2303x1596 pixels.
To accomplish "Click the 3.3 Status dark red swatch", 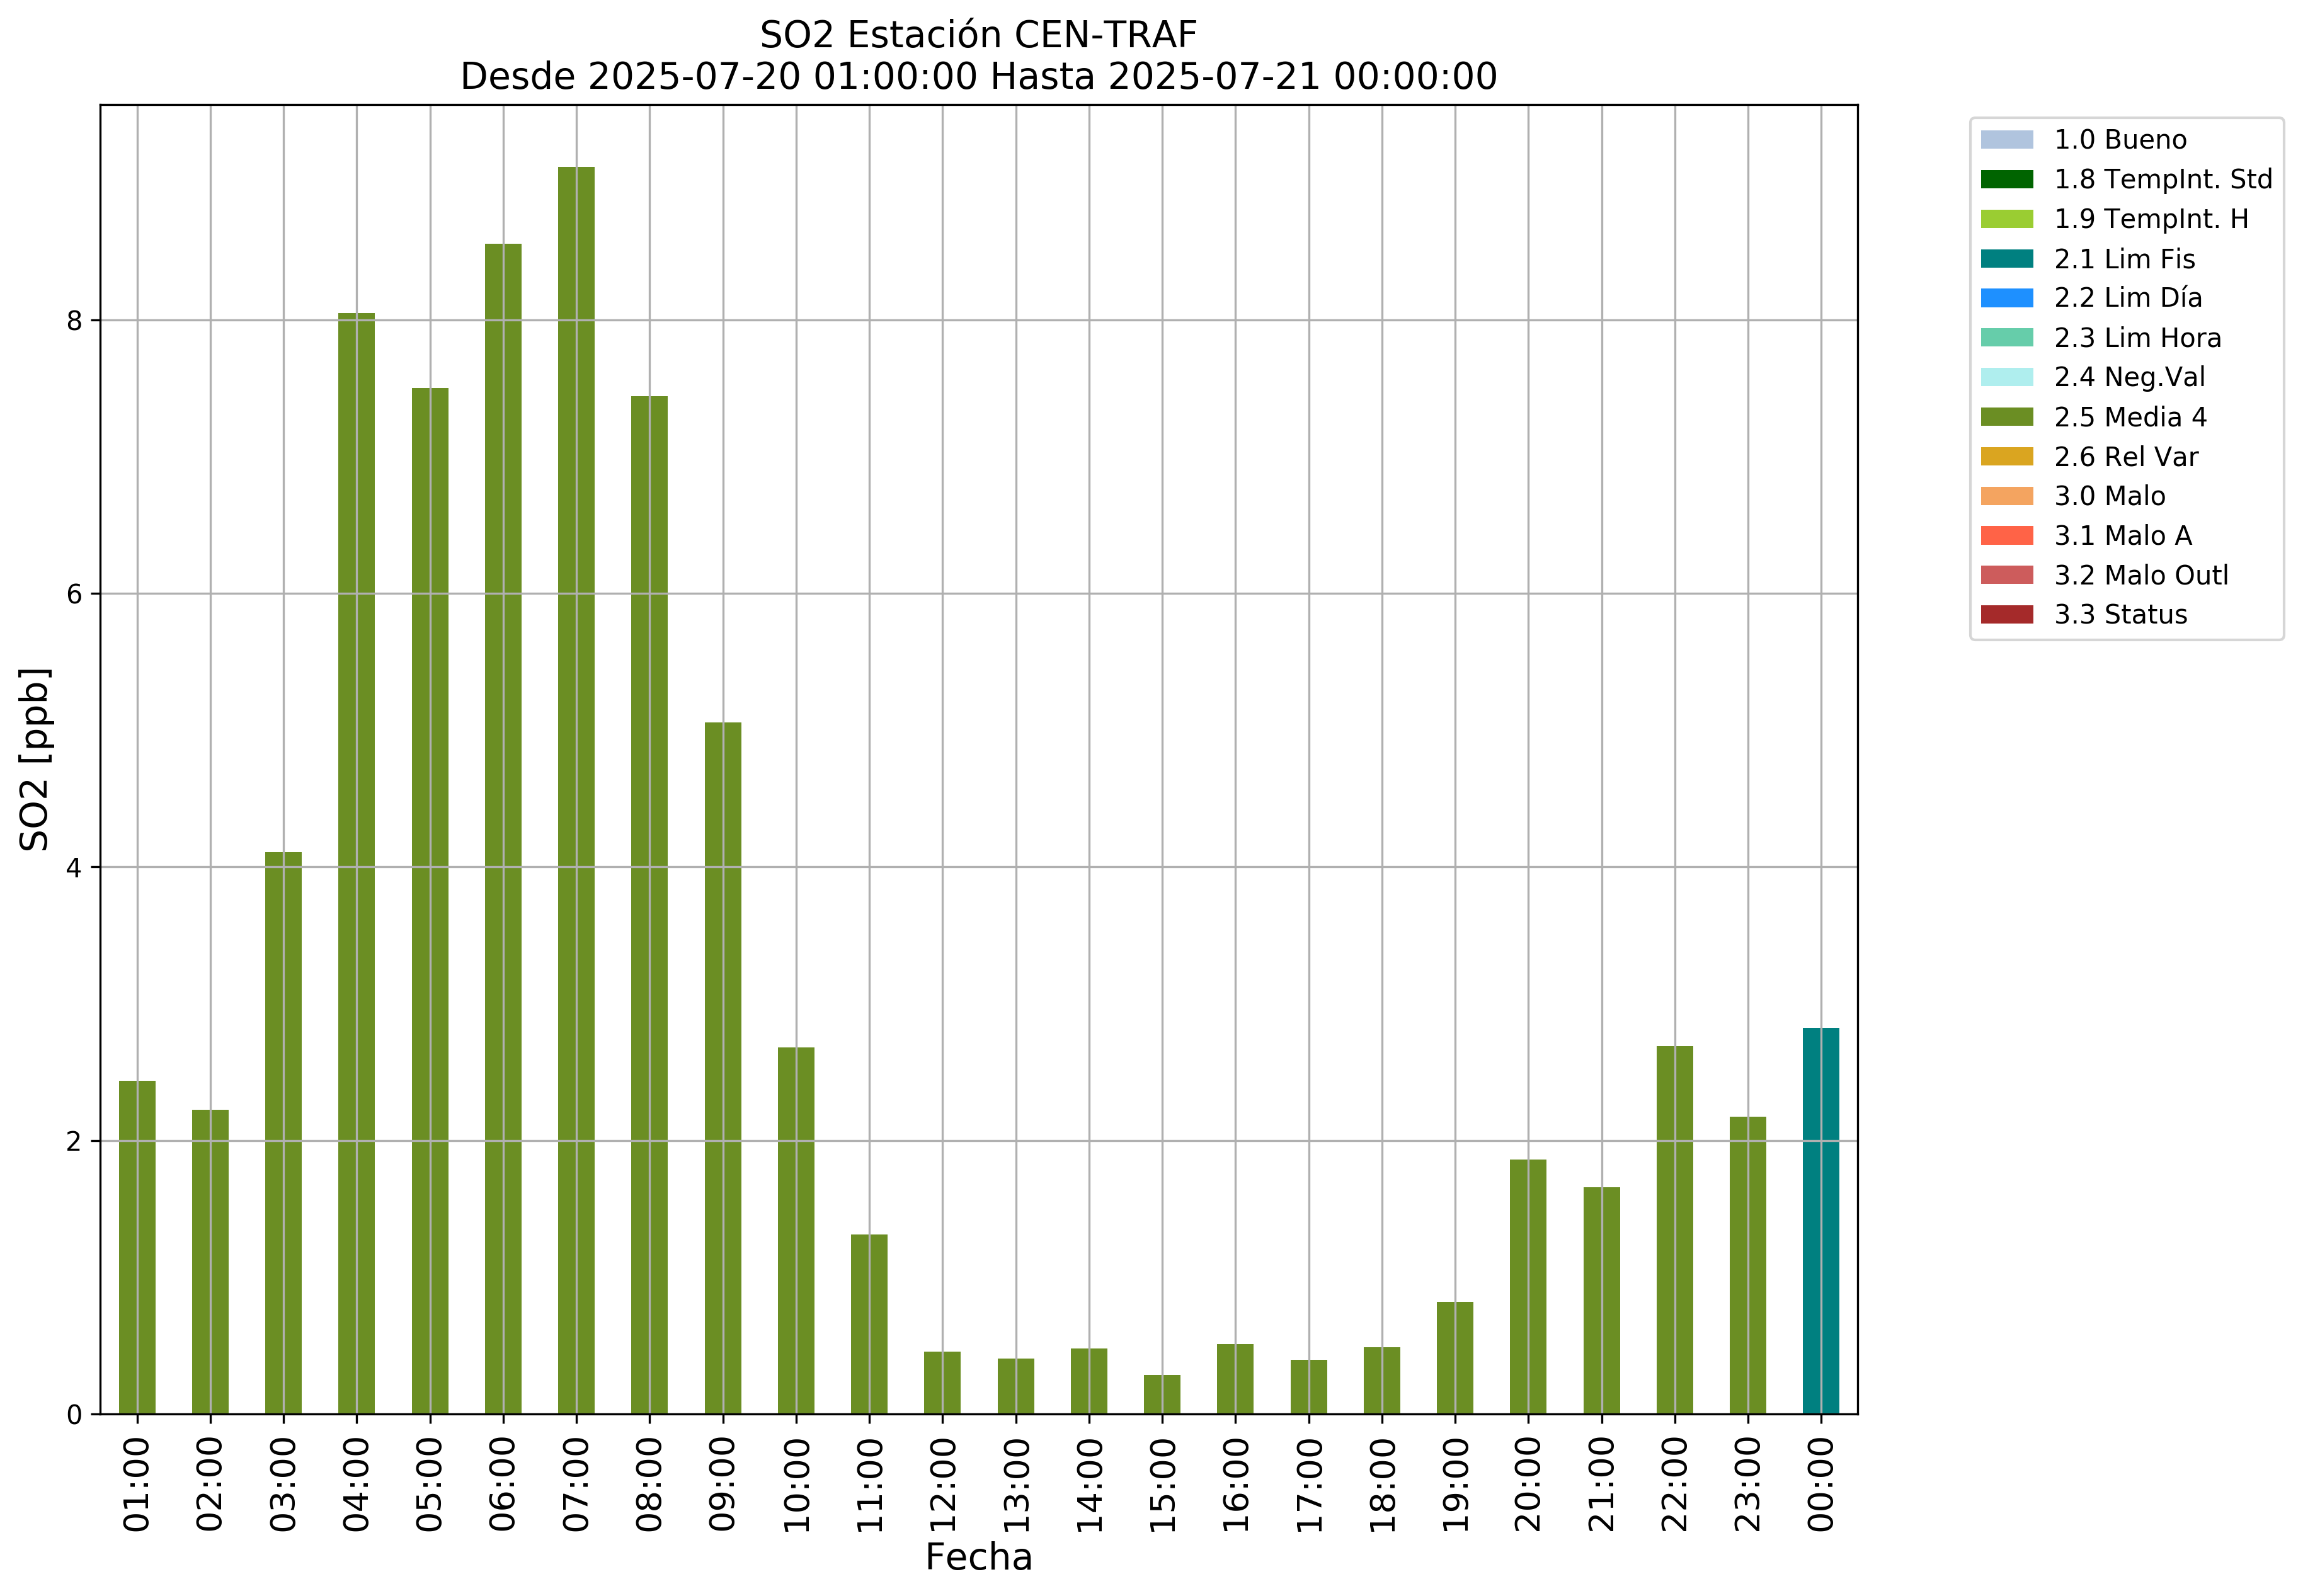I will (2006, 614).
